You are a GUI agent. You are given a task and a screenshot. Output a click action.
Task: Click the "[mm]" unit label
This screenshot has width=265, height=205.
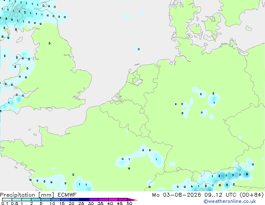(x=46, y=195)
